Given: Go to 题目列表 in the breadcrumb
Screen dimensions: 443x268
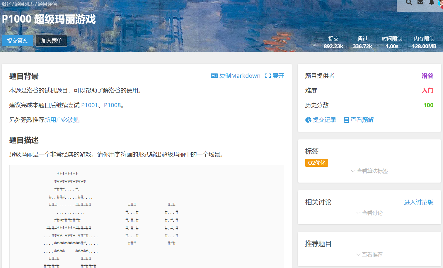Looking at the screenshot, I should tap(24, 4).
